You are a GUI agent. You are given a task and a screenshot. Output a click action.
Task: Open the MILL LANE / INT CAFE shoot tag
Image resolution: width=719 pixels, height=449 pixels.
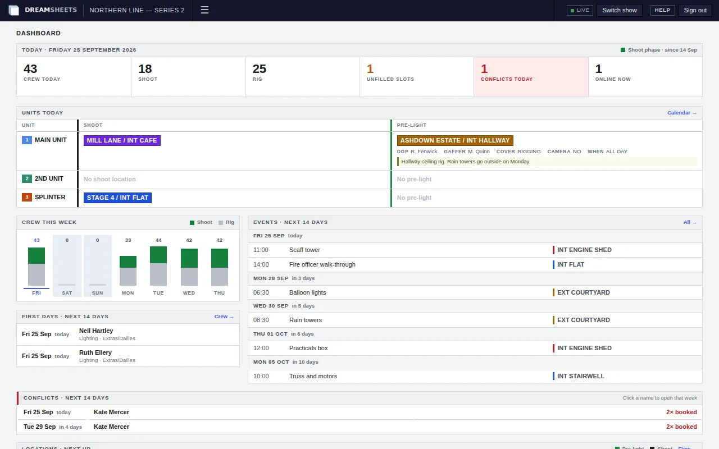(122, 140)
